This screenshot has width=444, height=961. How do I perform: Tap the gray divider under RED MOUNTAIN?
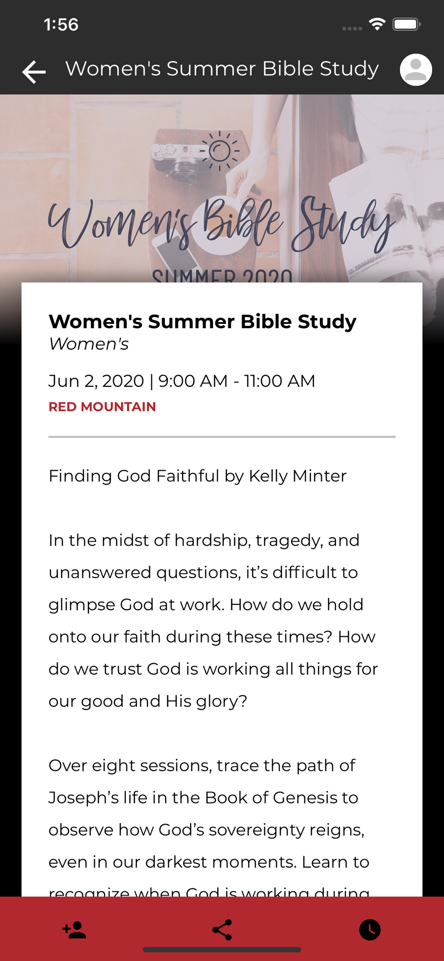click(222, 437)
